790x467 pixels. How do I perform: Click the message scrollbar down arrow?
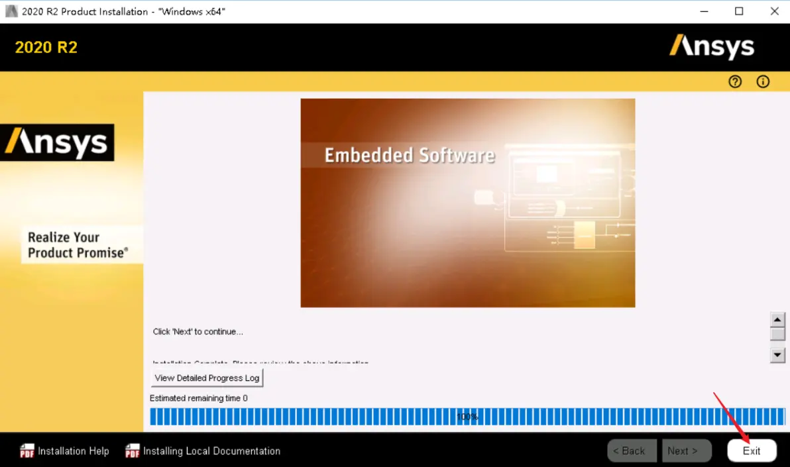tap(777, 355)
